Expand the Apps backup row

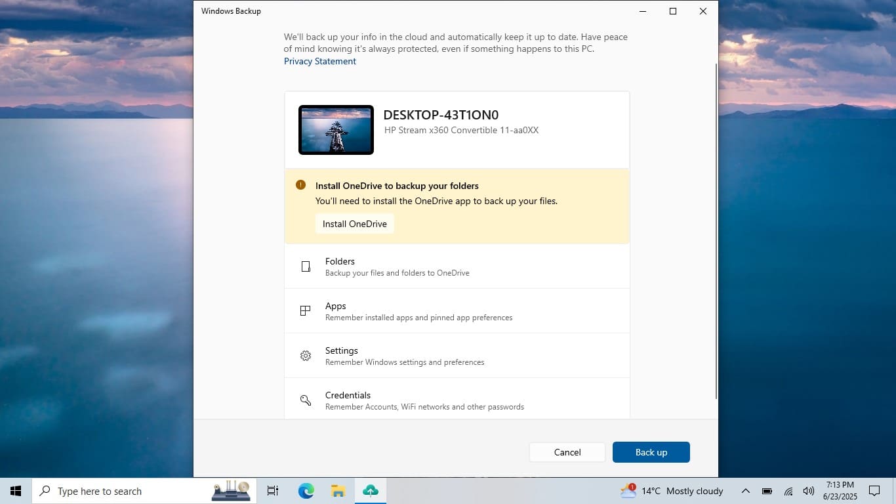457,311
